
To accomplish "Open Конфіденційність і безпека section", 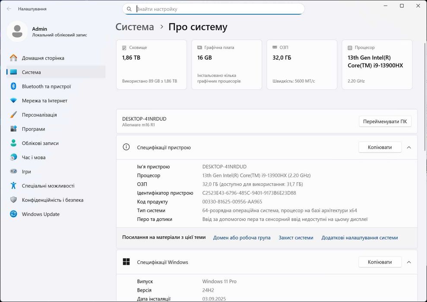I will click(x=52, y=200).
